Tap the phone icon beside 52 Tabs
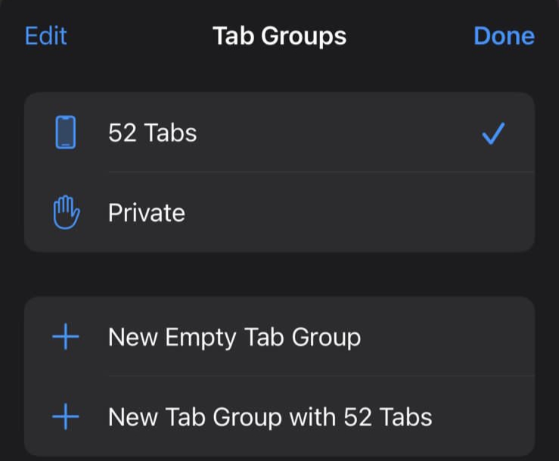The width and height of the screenshot is (559, 461). tap(66, 133)
